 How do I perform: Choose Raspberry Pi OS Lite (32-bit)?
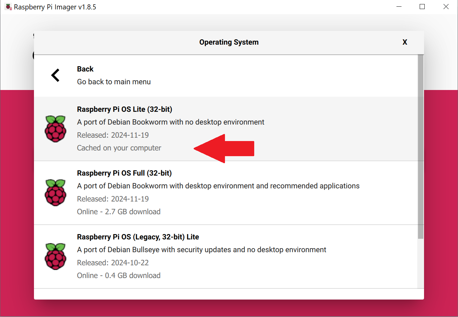coord(226,129)
